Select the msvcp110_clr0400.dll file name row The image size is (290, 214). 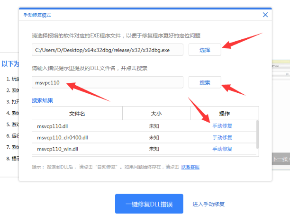pyautogui.click(x=62, y=137)
